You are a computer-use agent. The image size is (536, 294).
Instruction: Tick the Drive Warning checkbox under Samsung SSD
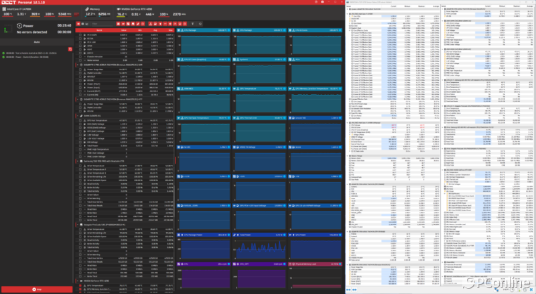click(80, 198)
